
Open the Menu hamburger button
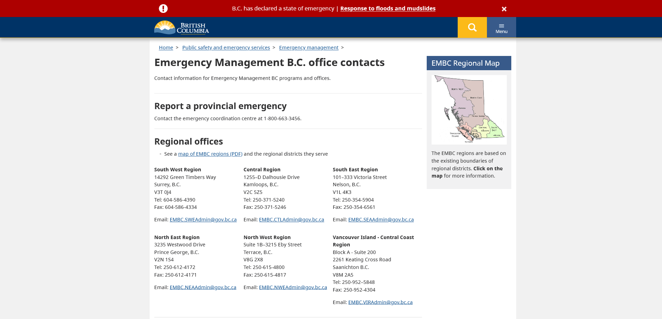(x=502, y=27)
